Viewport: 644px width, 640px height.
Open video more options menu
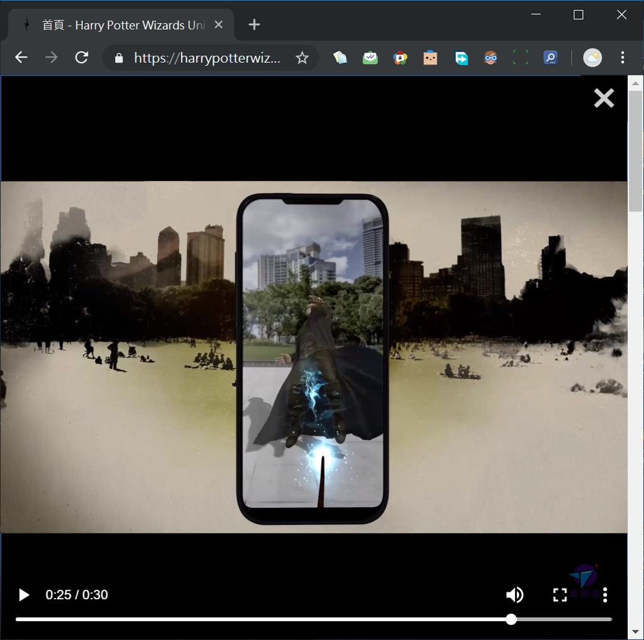point(605,595)
